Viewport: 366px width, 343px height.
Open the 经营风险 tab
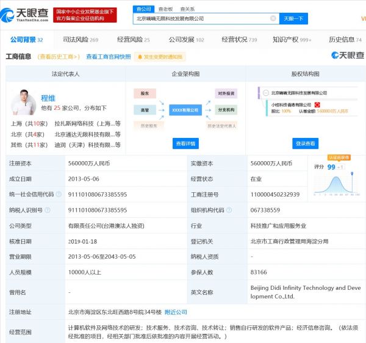133,40
